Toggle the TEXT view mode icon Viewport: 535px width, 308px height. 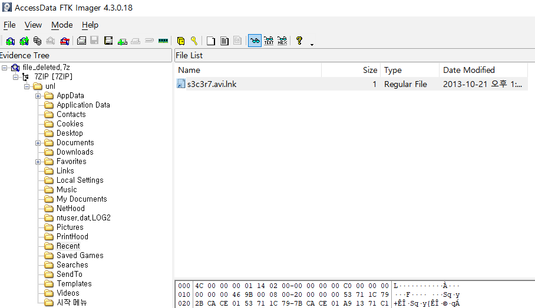tap(269, 41)
